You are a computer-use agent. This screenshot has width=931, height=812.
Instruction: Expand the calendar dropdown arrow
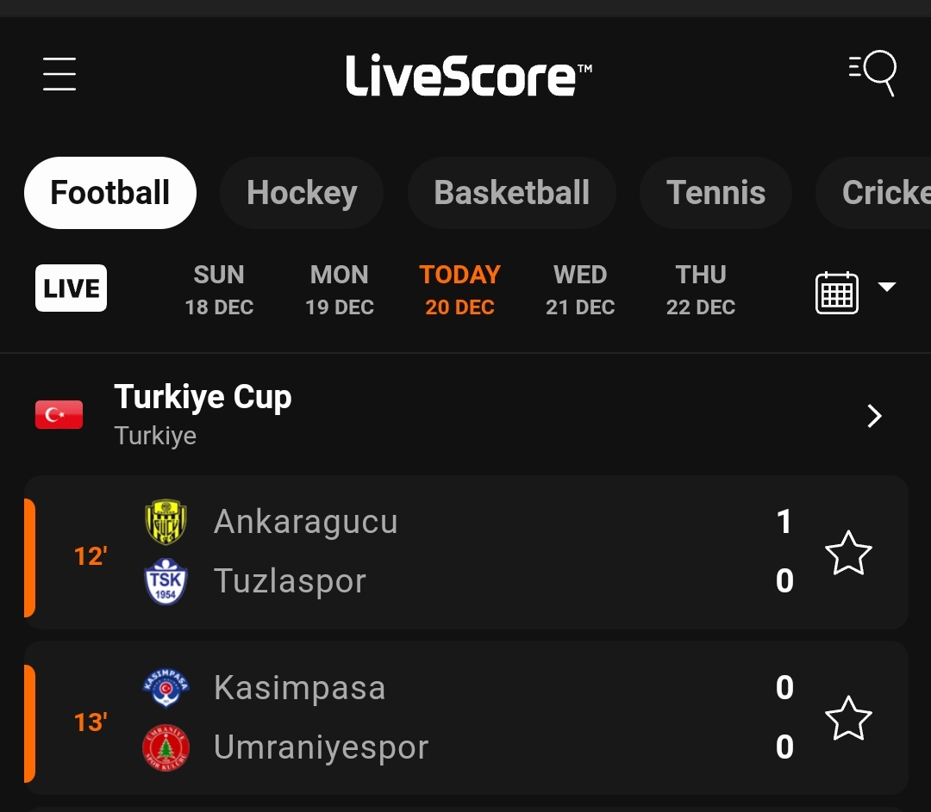887,287
